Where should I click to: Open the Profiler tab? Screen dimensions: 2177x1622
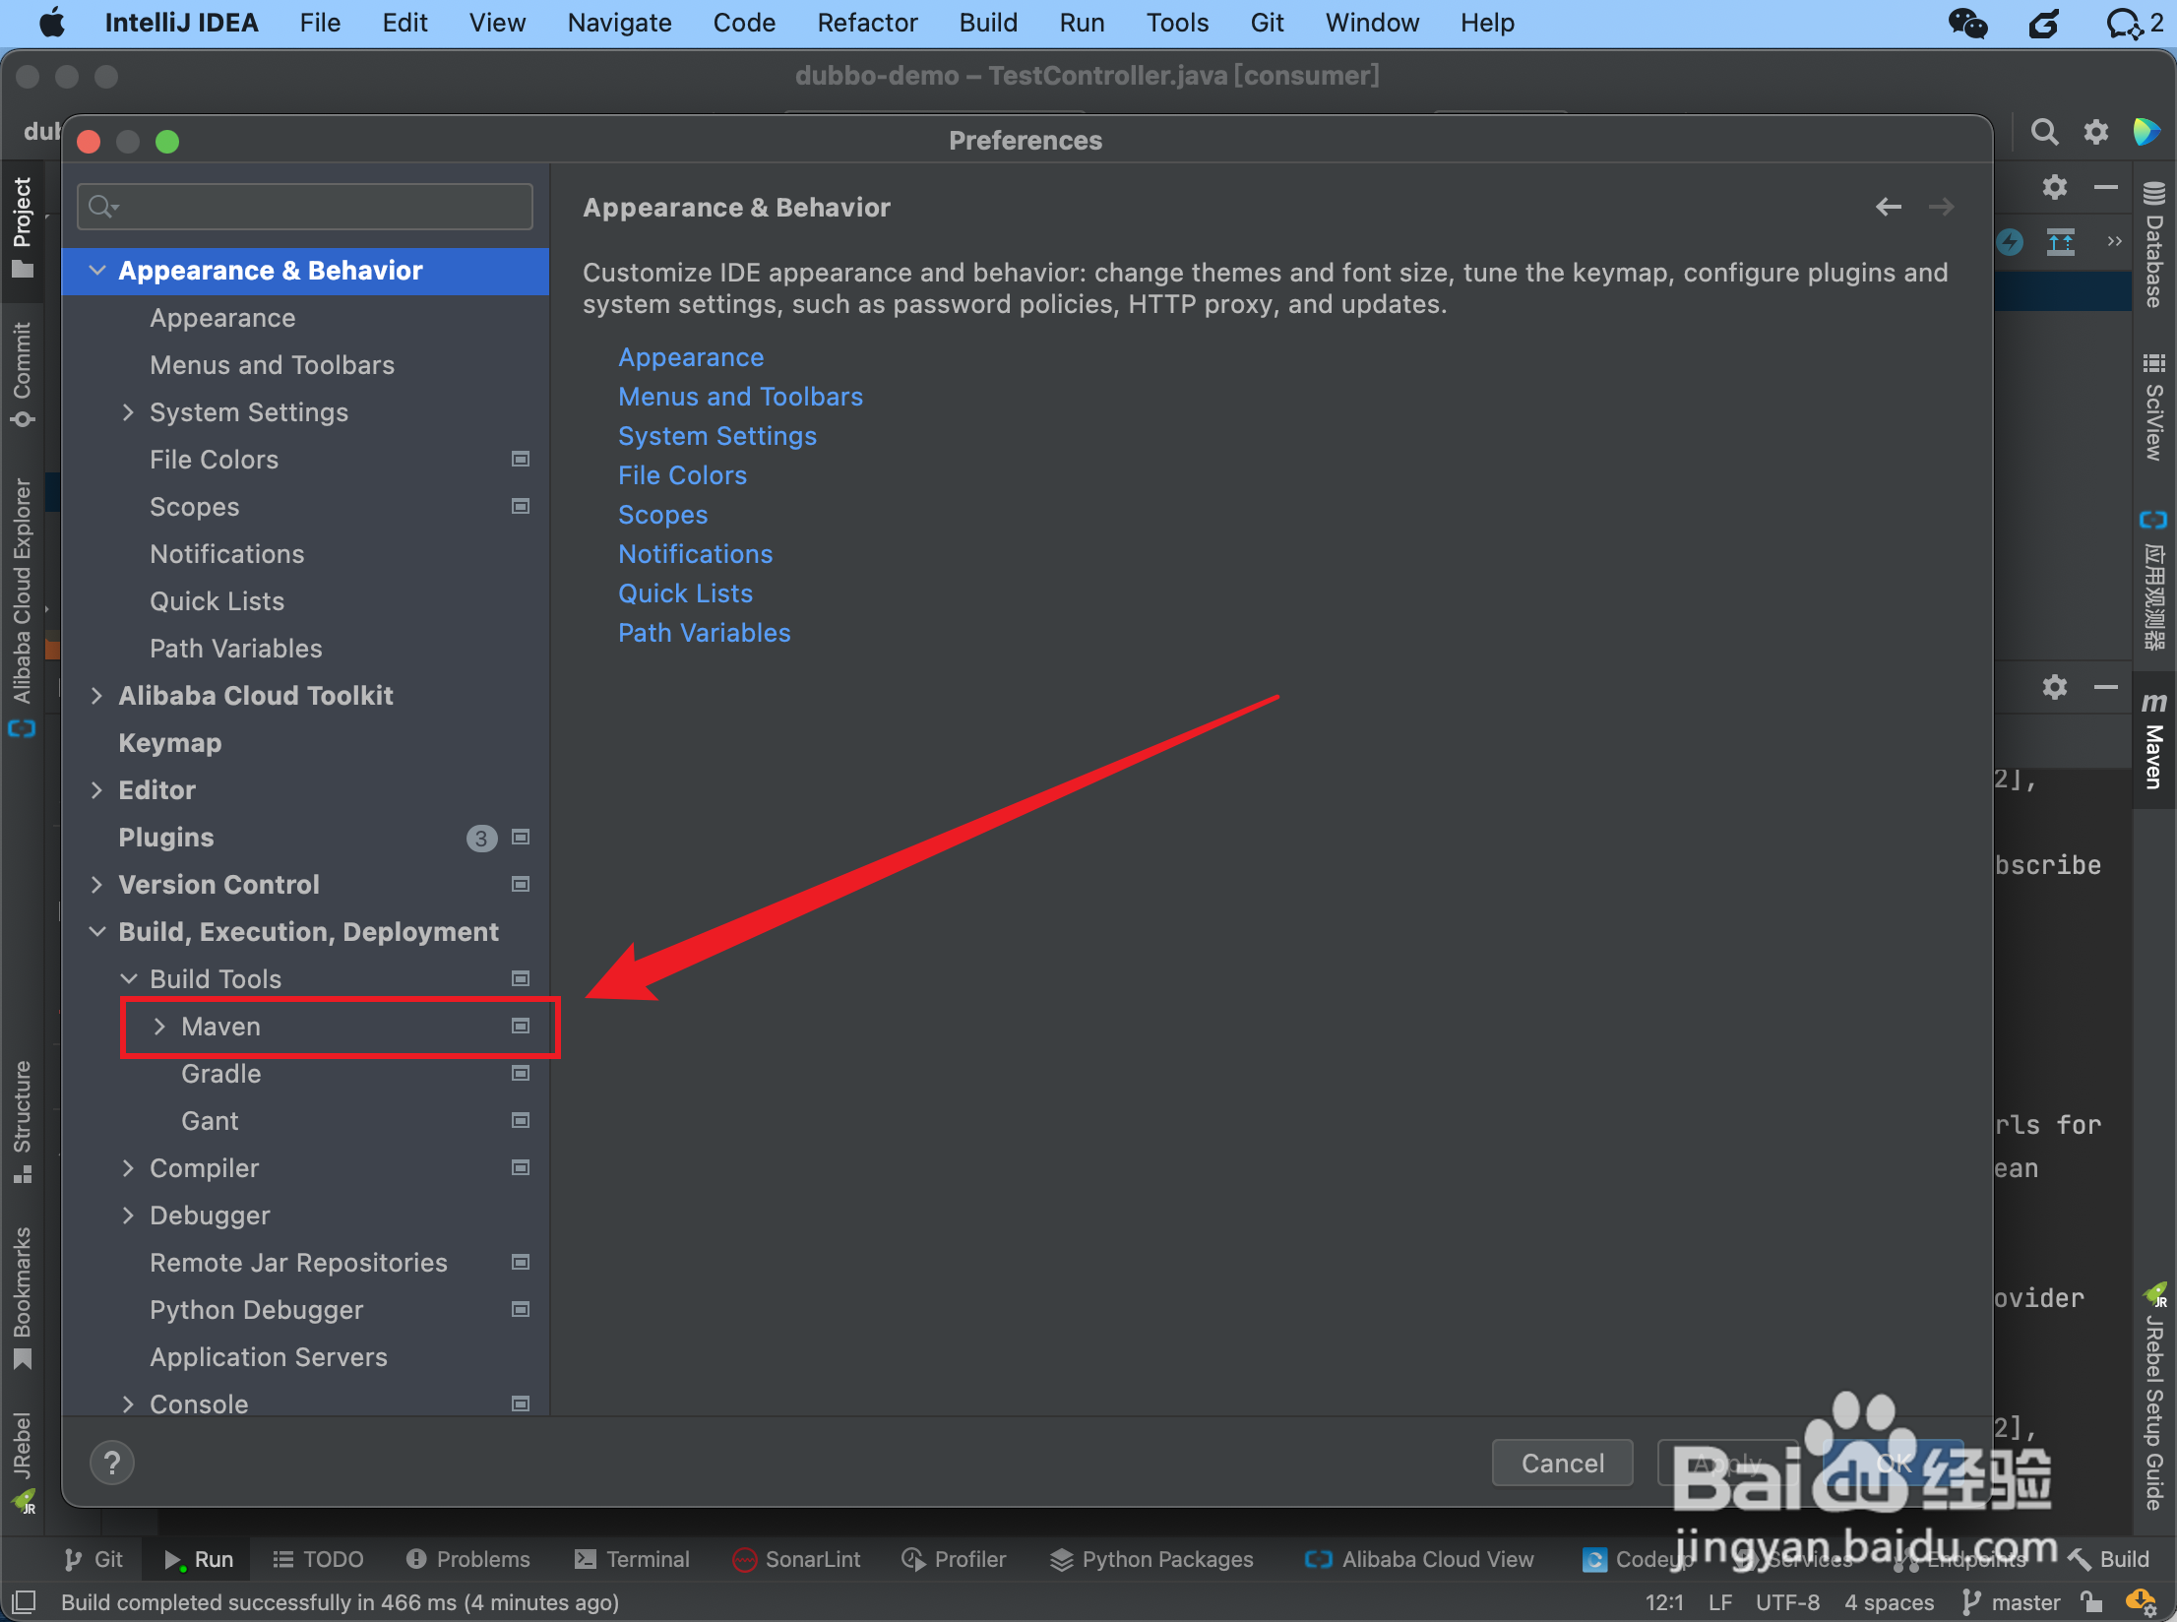[954, 1559]
